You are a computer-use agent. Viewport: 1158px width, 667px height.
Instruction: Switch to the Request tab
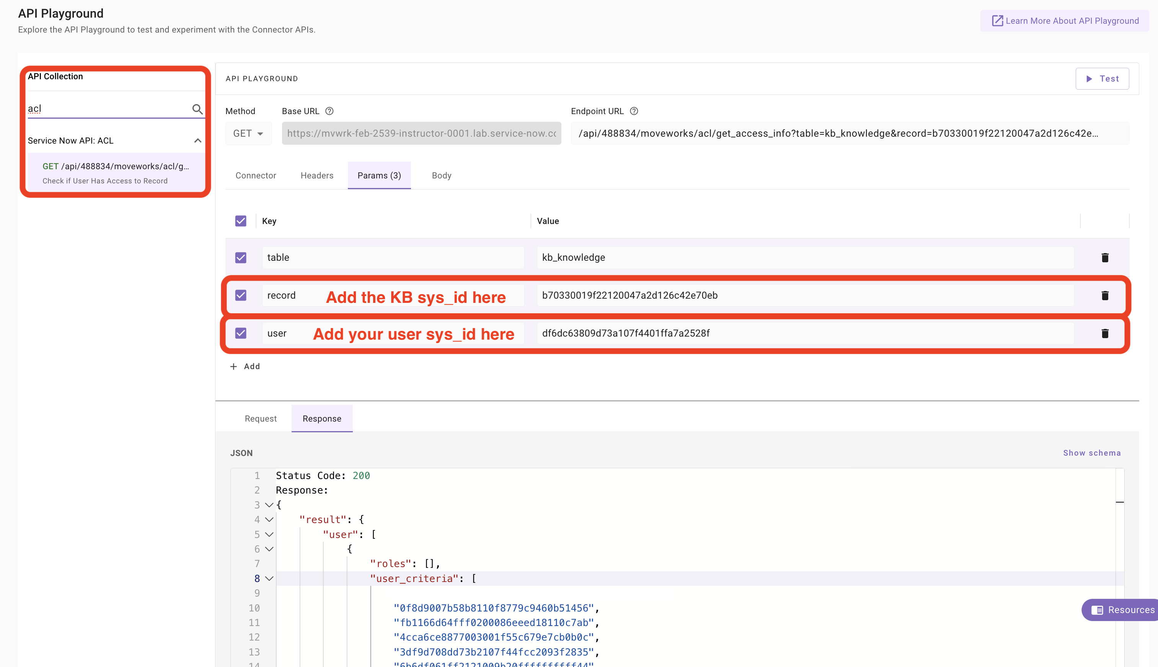261,419
